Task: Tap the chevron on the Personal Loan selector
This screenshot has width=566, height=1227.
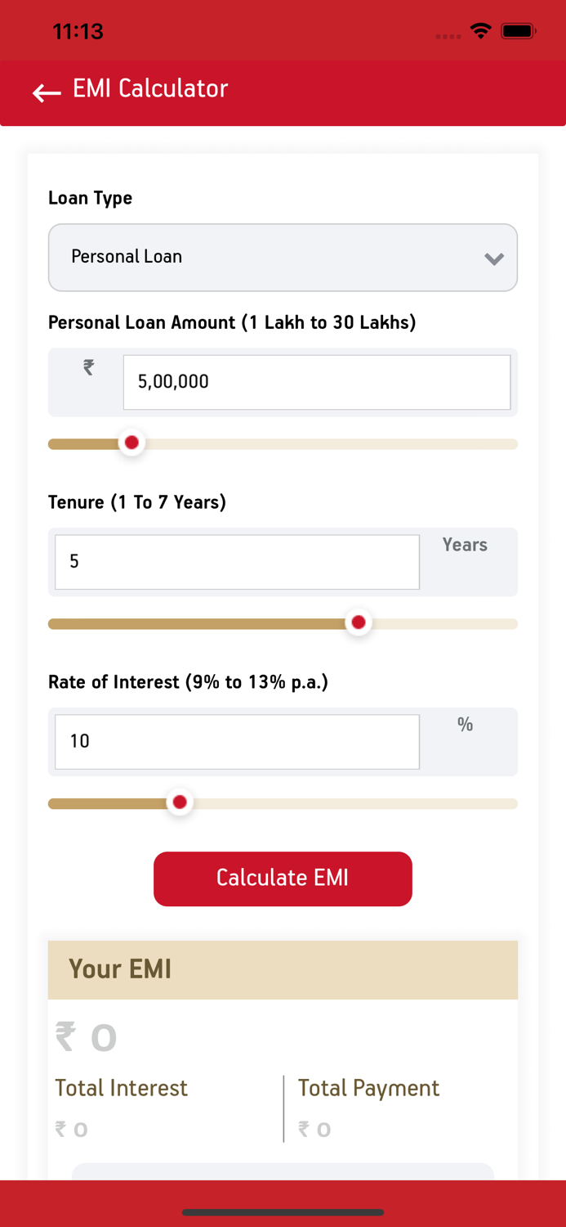Action: pos(493,257)
